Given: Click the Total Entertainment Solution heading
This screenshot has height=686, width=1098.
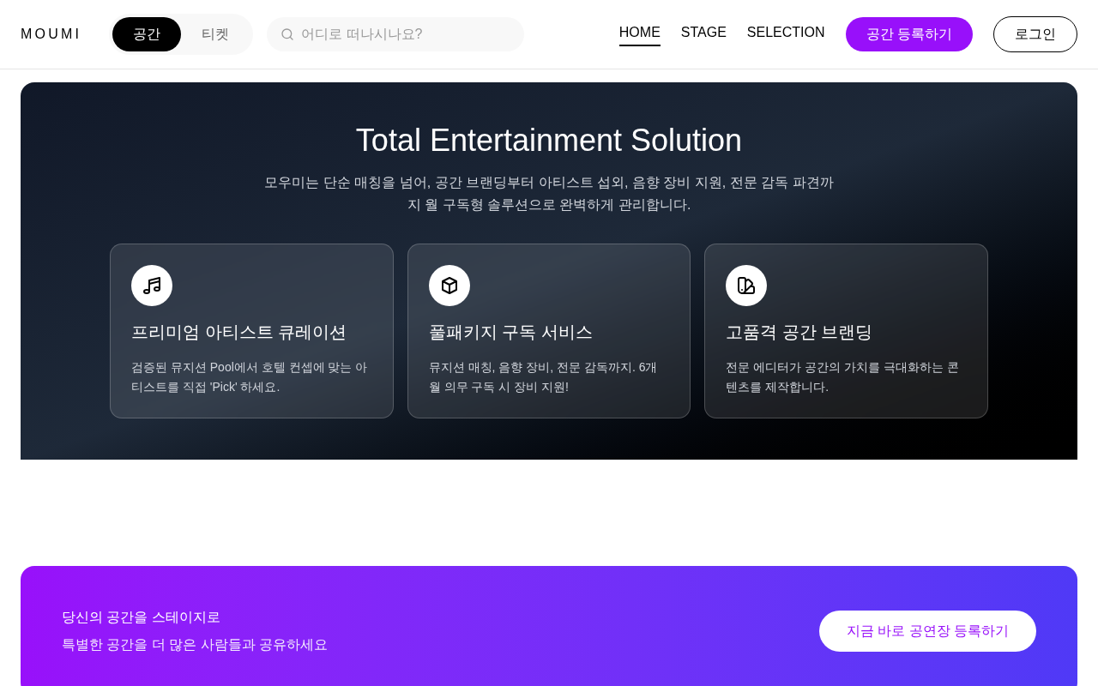Looking at the screenshot, I should (549, 141).
